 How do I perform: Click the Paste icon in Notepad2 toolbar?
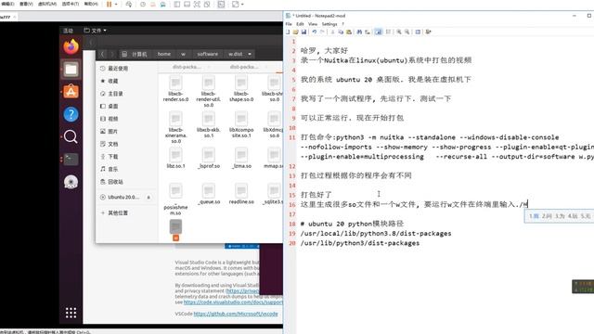(349, 32)
